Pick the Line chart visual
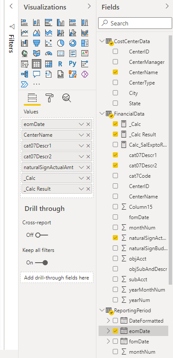Viewport: 173px width, 358px height. [25, 33]
